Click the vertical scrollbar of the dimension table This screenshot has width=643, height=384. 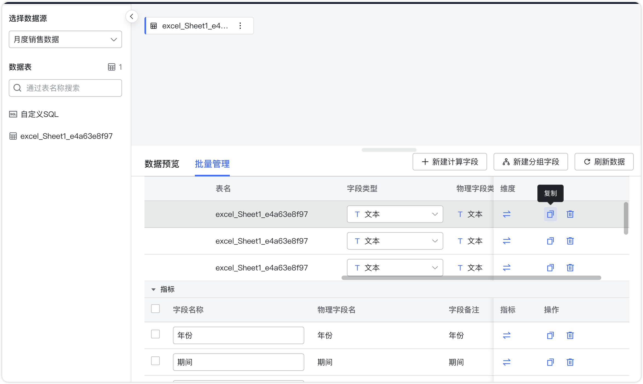(x=626, y=218)
